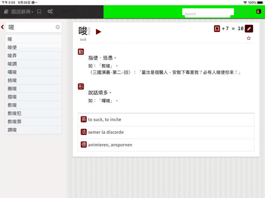Open the 挑唆 entry in the list
This screenshot has height=198, width=265.
pos(34,80)
